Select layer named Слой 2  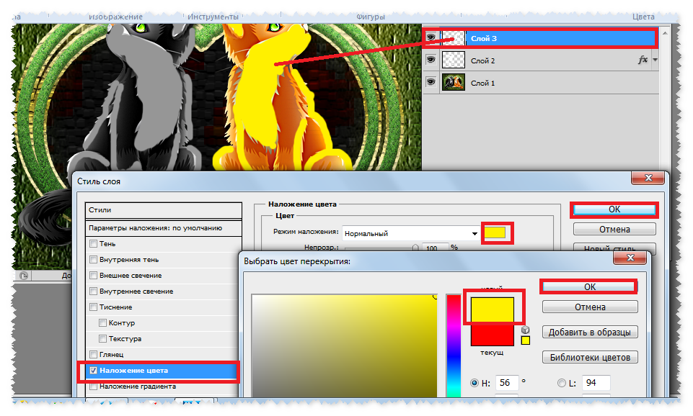coord(482,60)
